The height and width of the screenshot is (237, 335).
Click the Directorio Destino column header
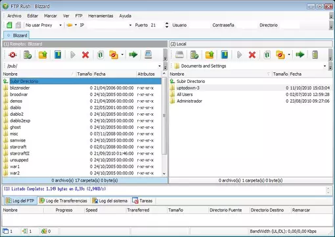pyautogui.click(x=270, y=210)
